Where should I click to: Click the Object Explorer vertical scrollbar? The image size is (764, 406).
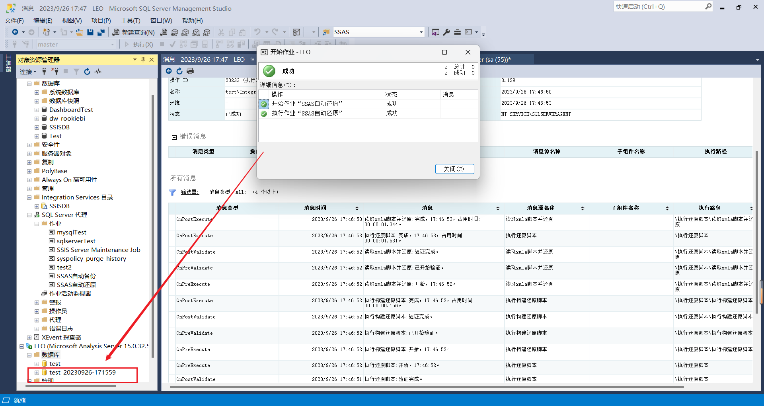click(x=153, y=226)
